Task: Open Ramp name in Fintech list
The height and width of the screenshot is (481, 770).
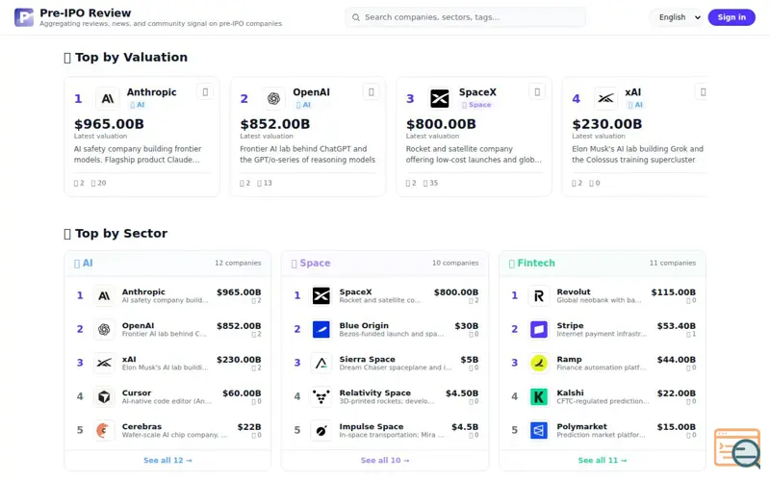Action: [569, 359]
